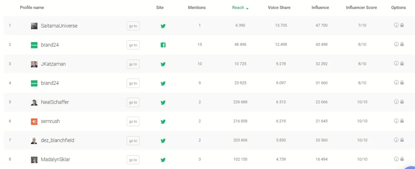Select the NealSchaffer profile name
The height and width of the screenshot is (169, 415).
click(x=55, y=102)
